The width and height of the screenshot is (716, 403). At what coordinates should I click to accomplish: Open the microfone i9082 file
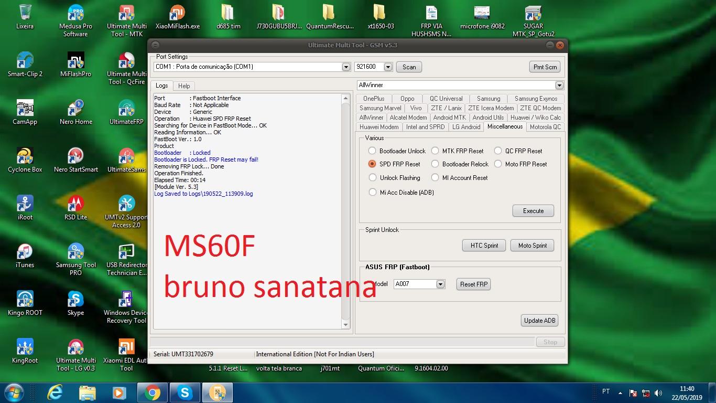482,17
